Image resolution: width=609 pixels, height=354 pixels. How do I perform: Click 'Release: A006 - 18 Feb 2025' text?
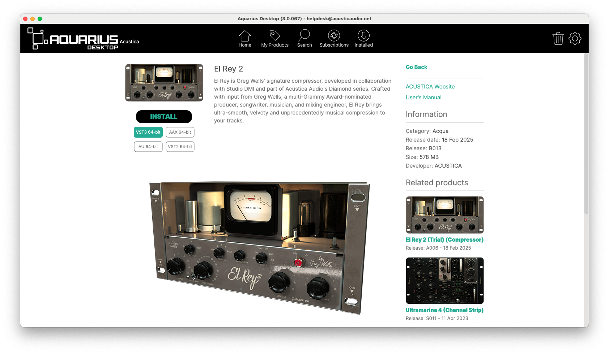pos(438,248)
